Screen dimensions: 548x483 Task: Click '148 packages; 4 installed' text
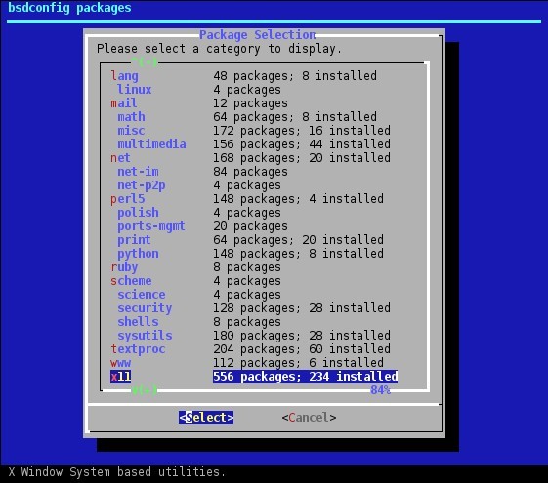(299, 199)
